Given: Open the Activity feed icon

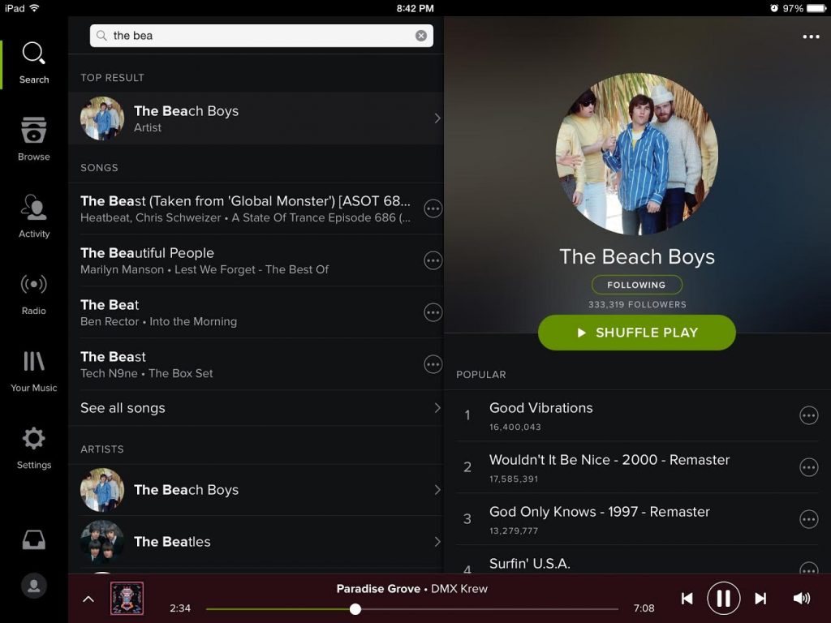Looking at the screenshot, I should 34,216.
